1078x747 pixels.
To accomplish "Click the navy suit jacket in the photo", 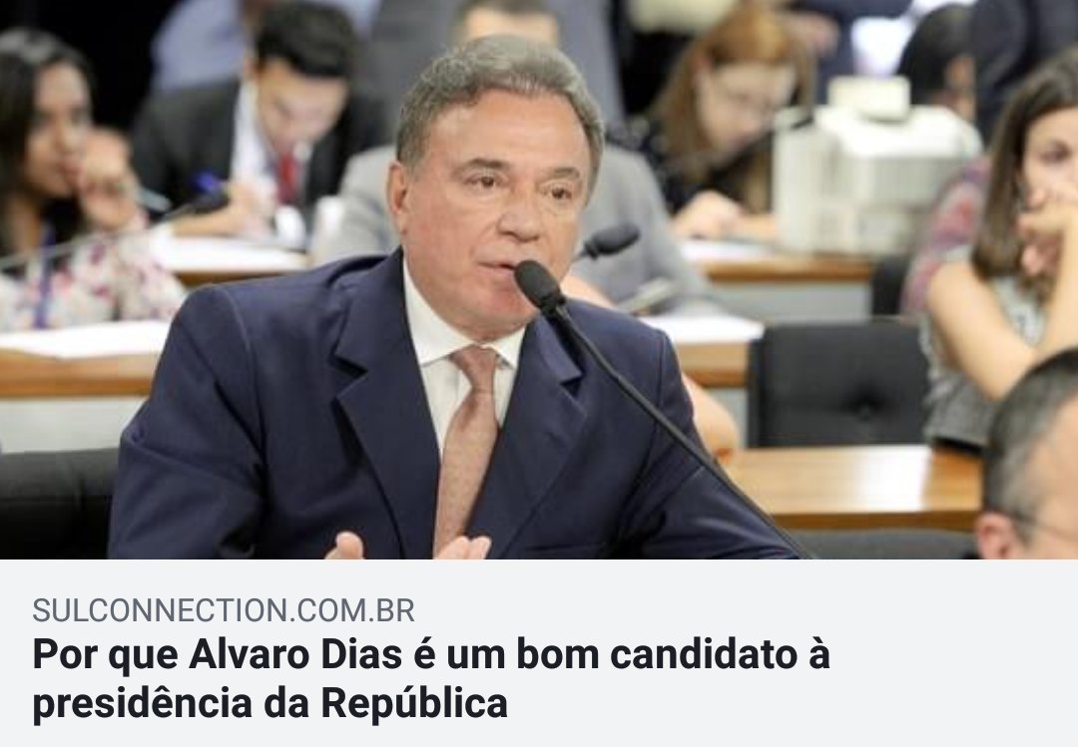I will [288, 426].
